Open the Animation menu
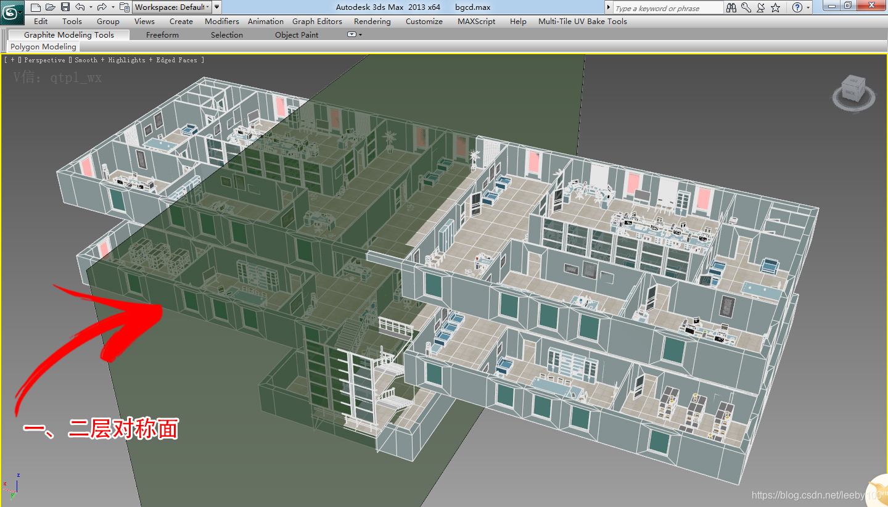Viewport: 888px width, 507px height. coord(266,21)
